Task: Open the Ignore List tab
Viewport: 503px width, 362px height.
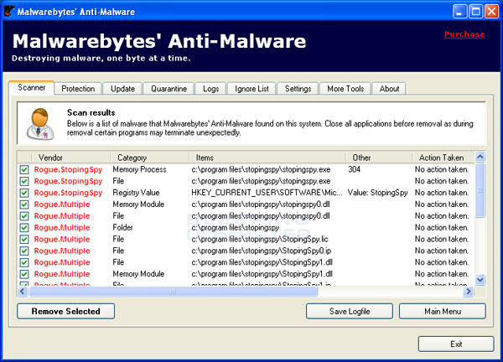Action: click(x=251, y=89)
